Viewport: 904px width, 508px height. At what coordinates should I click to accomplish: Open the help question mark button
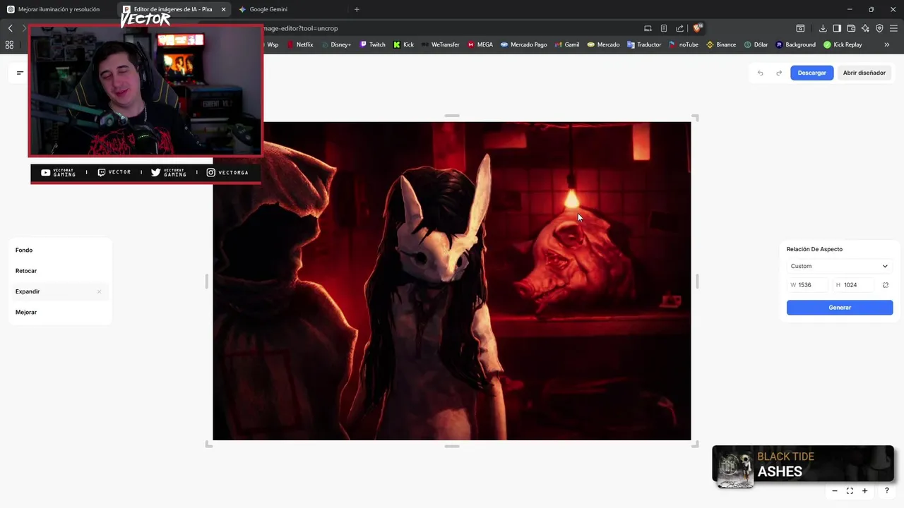coord(886,491)
